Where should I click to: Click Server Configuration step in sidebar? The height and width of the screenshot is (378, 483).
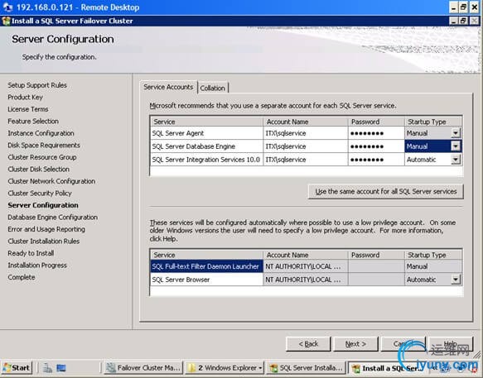tap(43, 205)
